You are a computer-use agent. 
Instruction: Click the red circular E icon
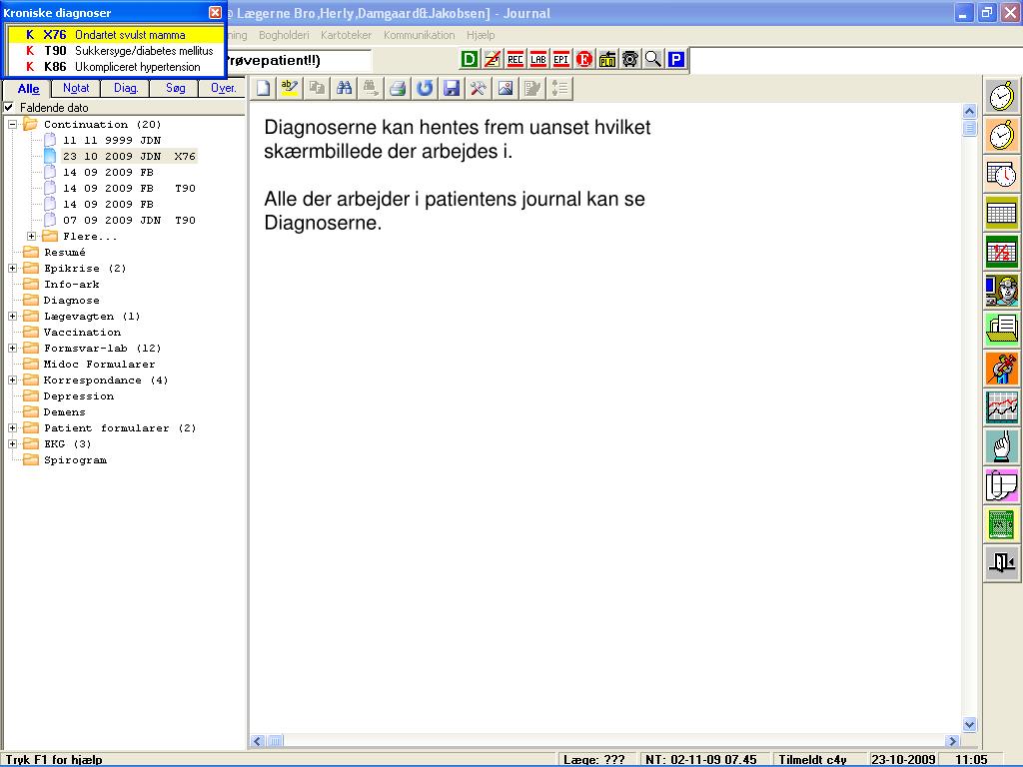tap(583, 59)
